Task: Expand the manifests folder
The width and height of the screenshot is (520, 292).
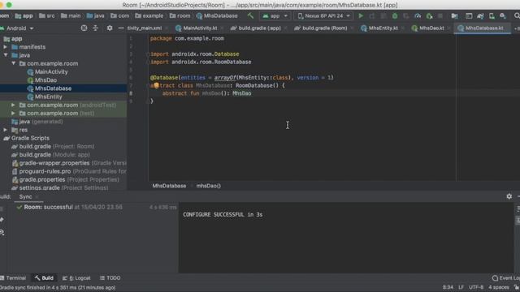Action: click(x=6, y=47)
